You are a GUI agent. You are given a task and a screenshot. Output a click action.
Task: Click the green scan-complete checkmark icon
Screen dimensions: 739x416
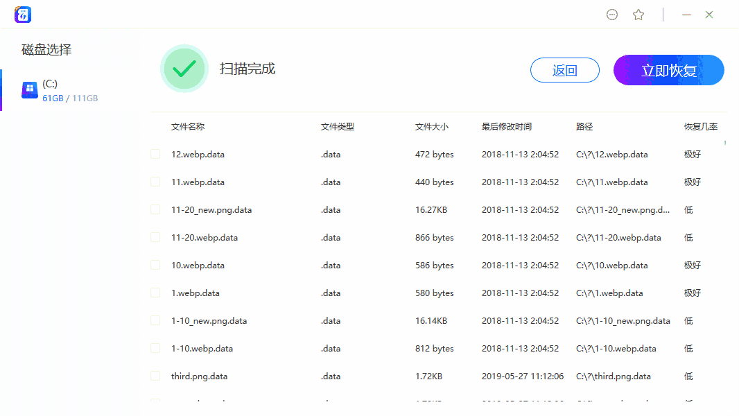point(184,69)
